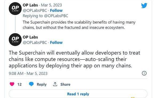This screenshot has height=98, width=160.
Task: Open the OP Labs avatar in parent tweet
Action: point(15,9)
